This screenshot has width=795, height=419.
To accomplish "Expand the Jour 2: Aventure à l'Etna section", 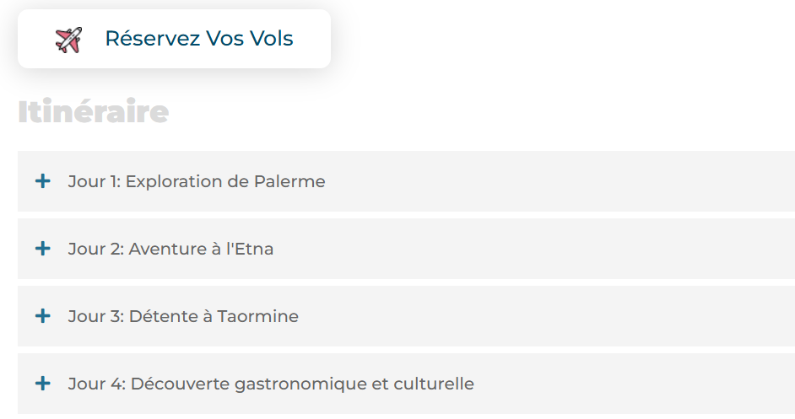I will [x=170, y=249].
